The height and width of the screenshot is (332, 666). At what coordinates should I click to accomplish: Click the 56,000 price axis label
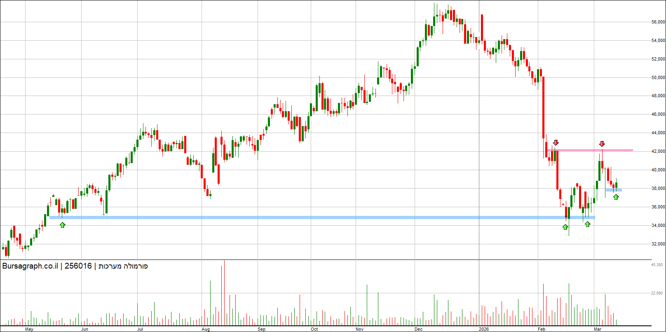pyautogui.click(x=658, y=22)
